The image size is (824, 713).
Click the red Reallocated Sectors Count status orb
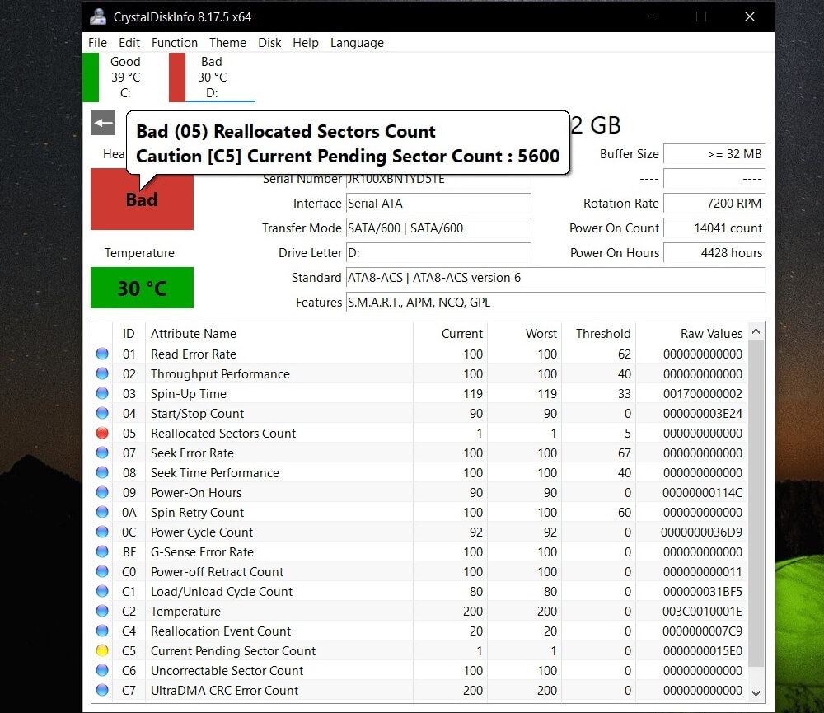click(102, 433)
